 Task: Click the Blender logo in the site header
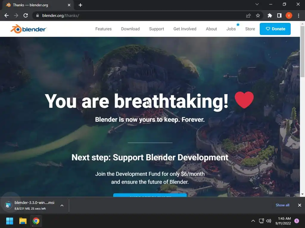coord(28,29)
